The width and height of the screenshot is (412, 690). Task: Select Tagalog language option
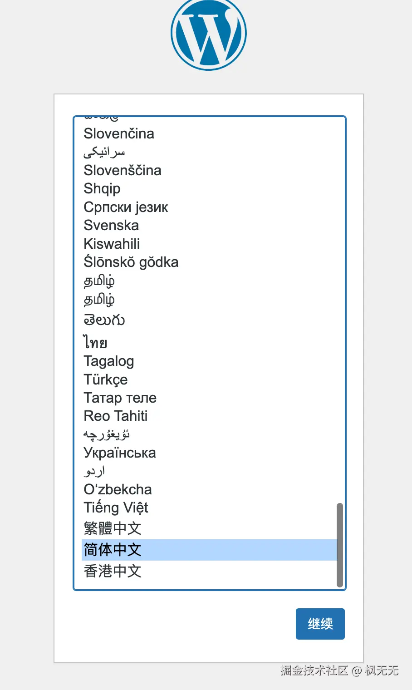(x=109, y=361)
